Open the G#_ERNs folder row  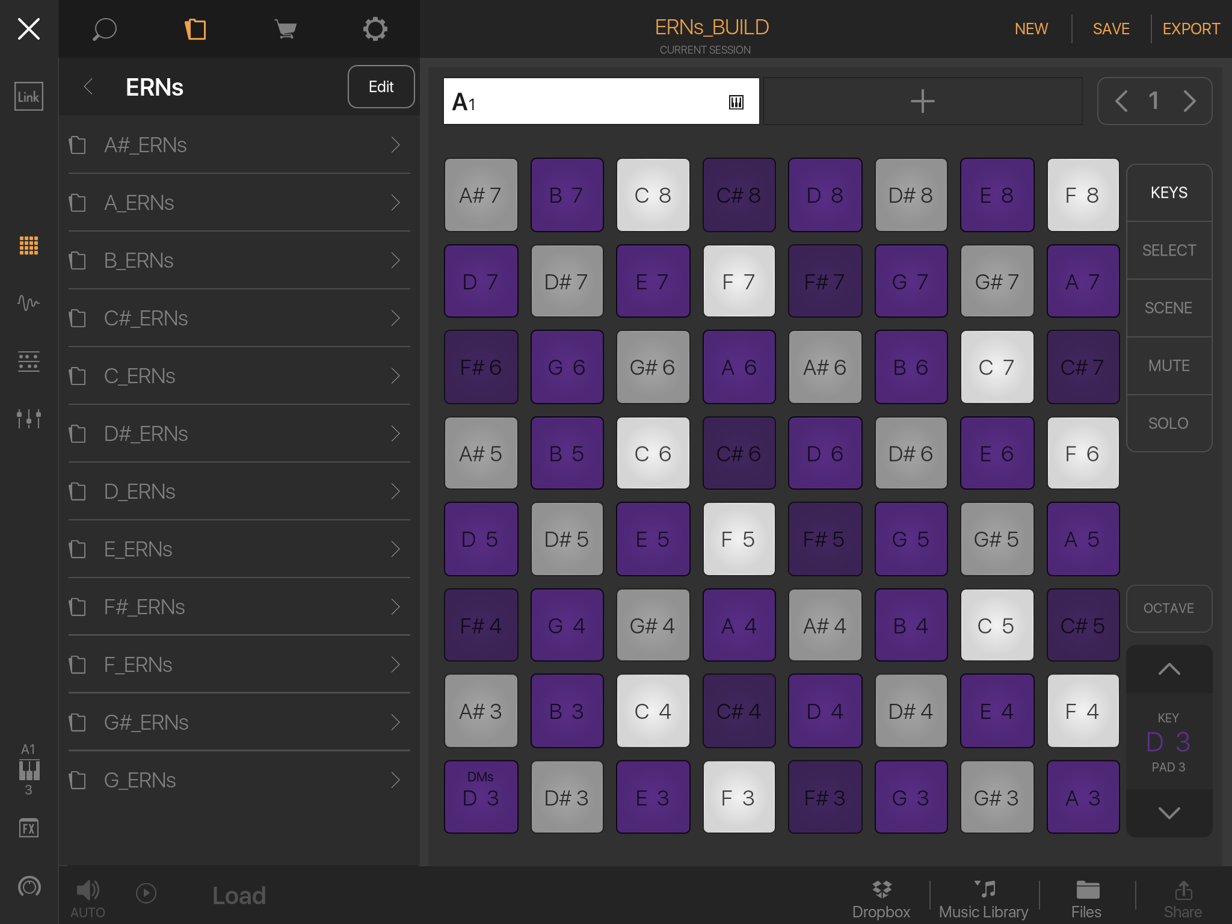239,722
